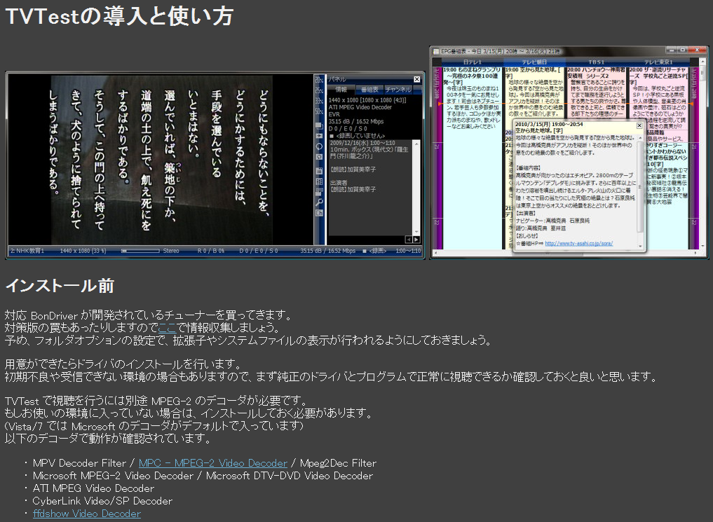Click '2: NHK教育1' in the status bar
Image resolution: width=713 pixels, height=522 pixels.
[27, 251]
